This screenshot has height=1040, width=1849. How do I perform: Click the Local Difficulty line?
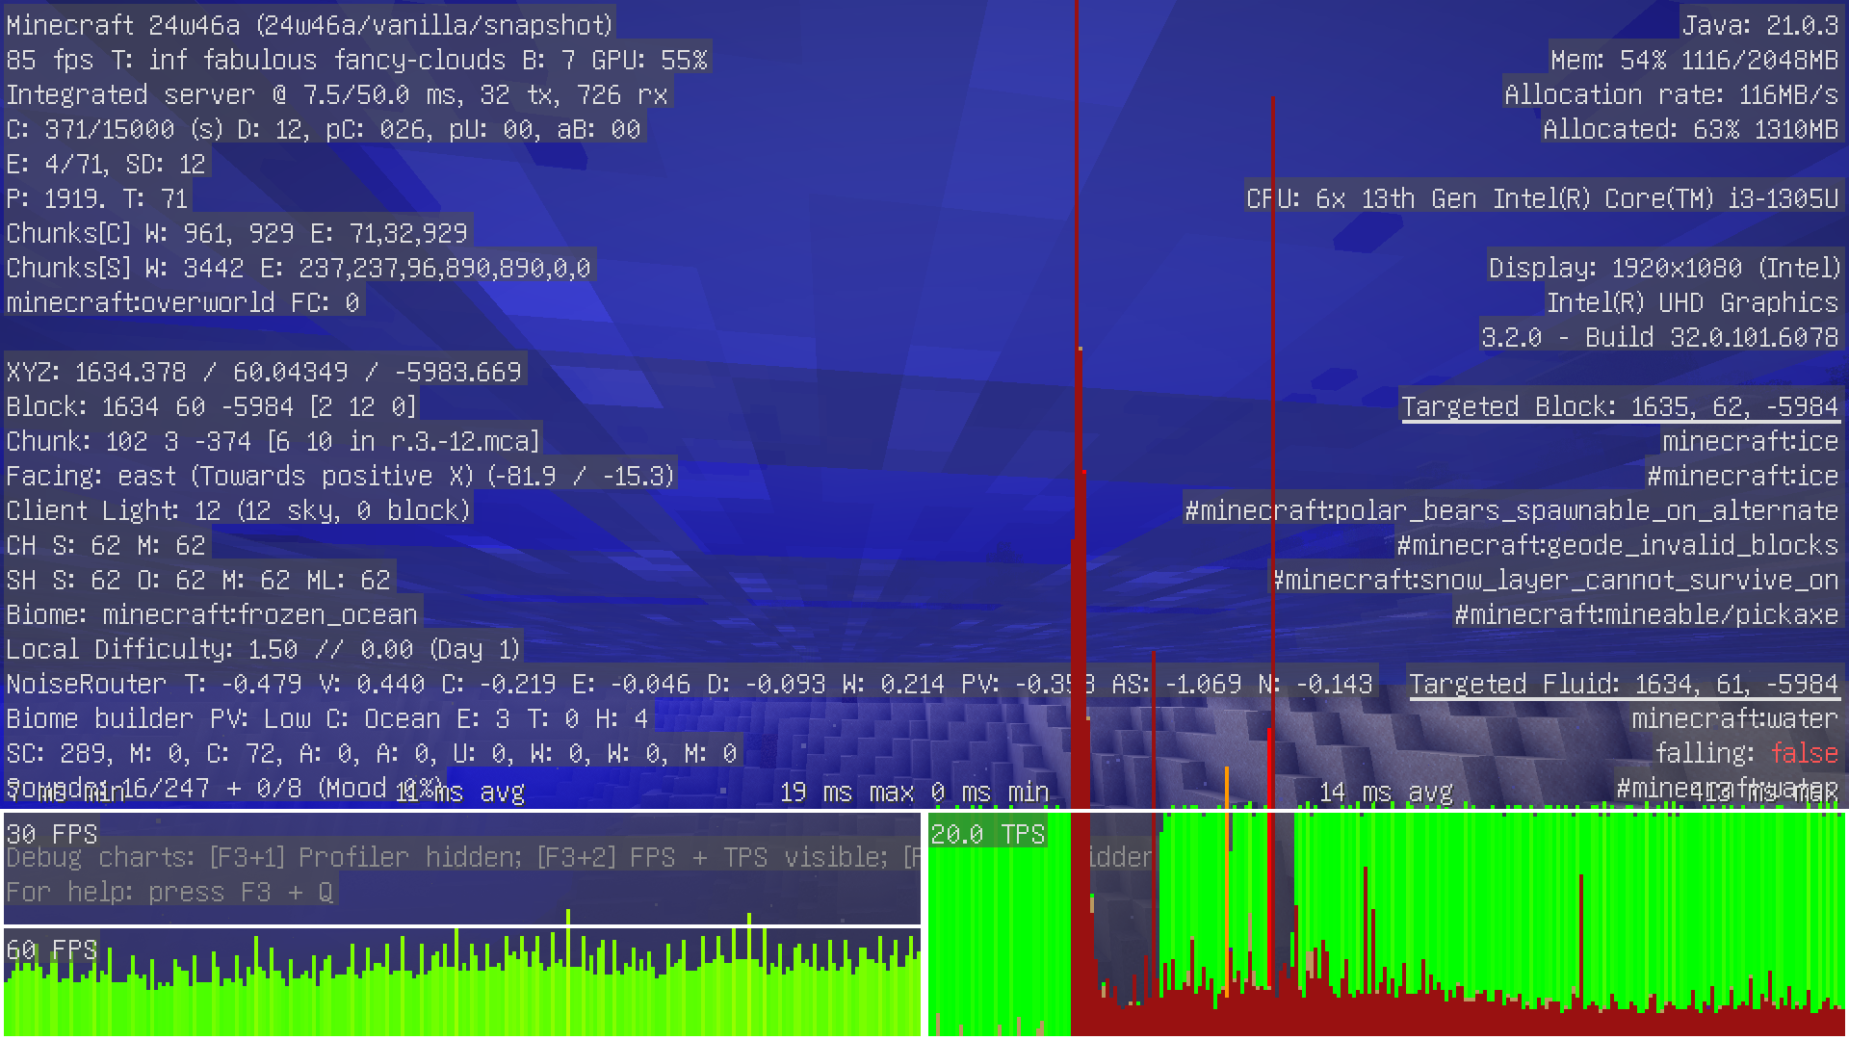263,649
